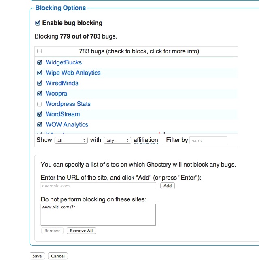Viewport: 259px width, 261px height.
Task: Open WidgetBucks bug info link
Action: pos(64,62)
